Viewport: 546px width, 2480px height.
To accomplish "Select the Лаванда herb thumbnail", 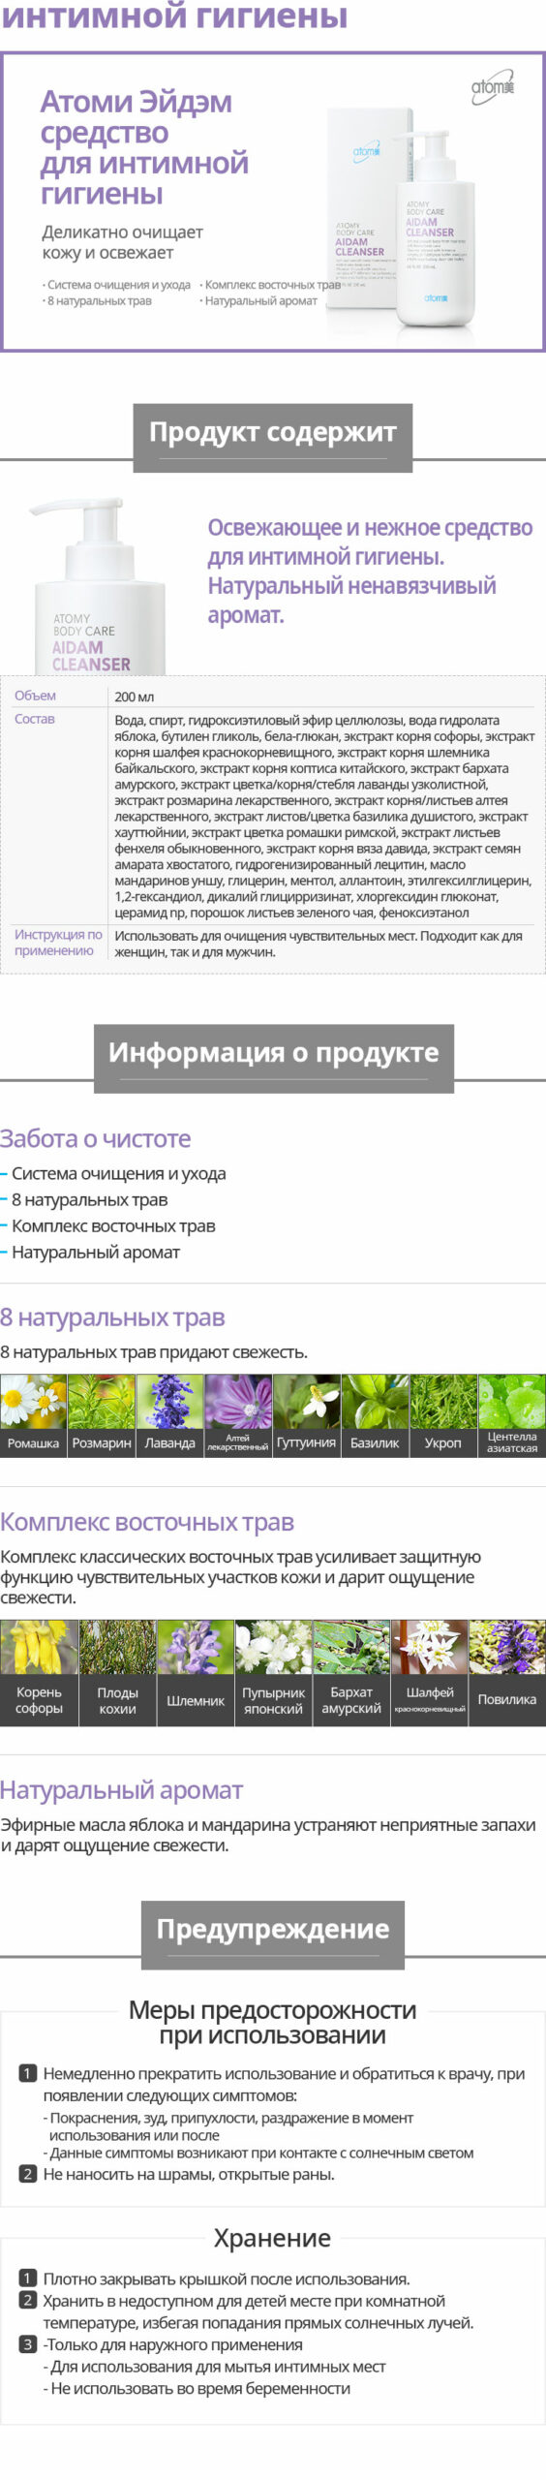I will (x=169, y=1415).
